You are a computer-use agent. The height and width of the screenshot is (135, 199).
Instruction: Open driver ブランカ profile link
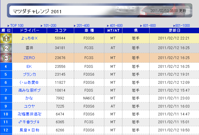(30, 74)
